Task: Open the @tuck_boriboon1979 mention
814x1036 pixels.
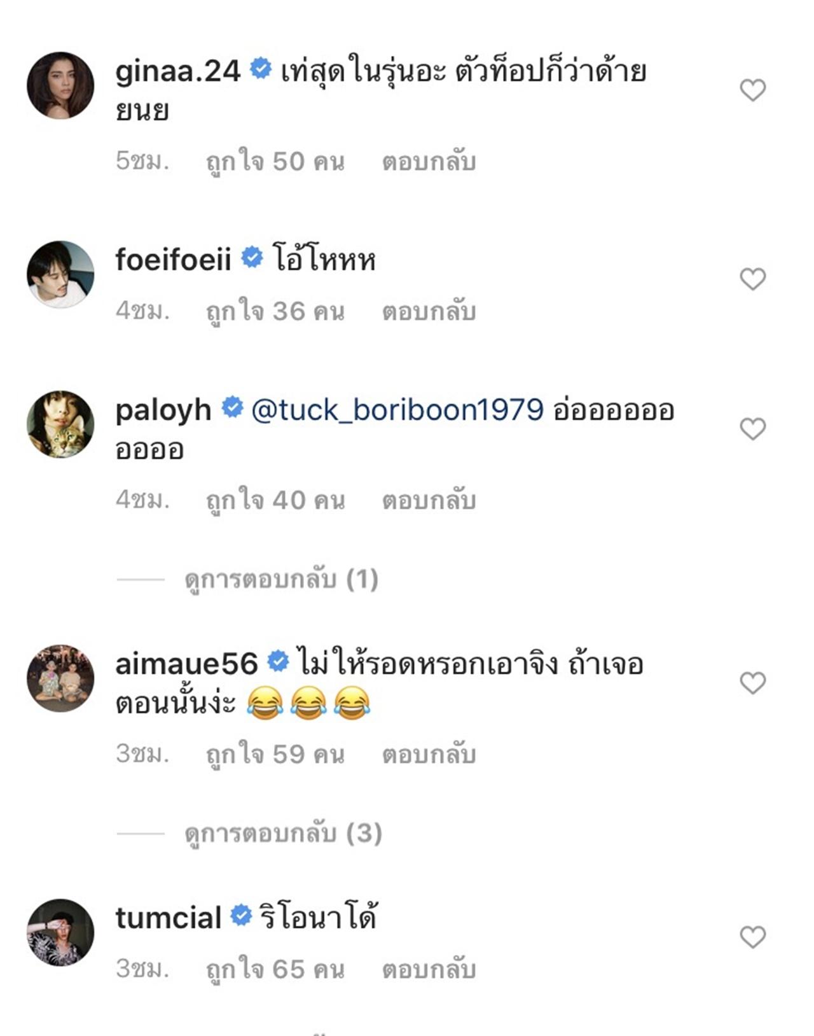Action: pyautogui.click(x=397, y=410)
